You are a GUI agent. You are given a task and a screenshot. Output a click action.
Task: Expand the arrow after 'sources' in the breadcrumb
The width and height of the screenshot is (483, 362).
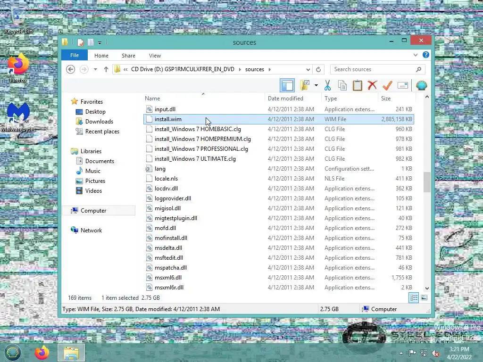pyautogui.click(x=269, y=70)
